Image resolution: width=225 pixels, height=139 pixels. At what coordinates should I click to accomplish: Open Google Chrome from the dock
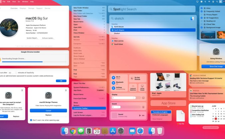click(73, 131)
